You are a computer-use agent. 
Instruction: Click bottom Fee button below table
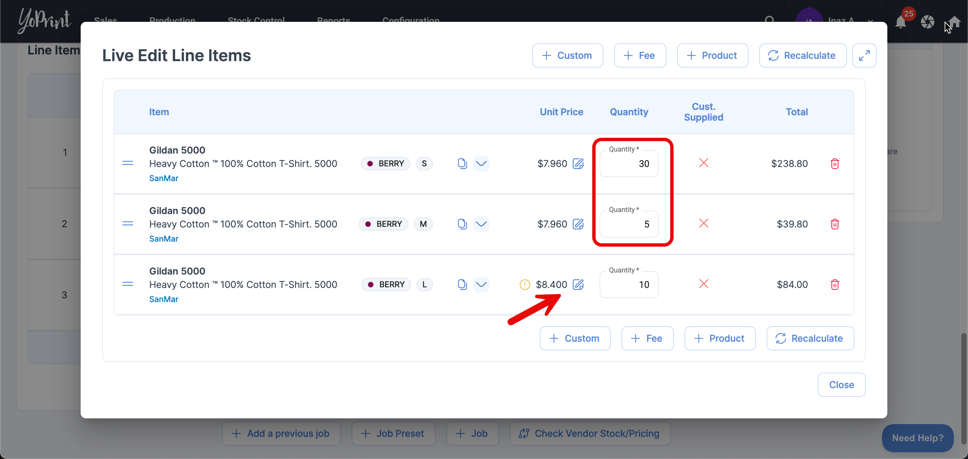point(647,338)
